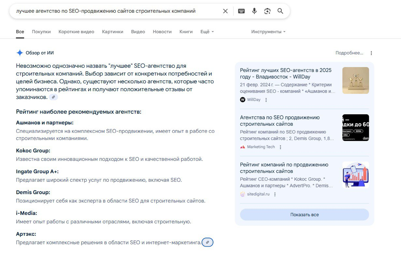Click the Marketing Tech source name
The height and width of the screenshot is (253, 401).
(261, 147)
